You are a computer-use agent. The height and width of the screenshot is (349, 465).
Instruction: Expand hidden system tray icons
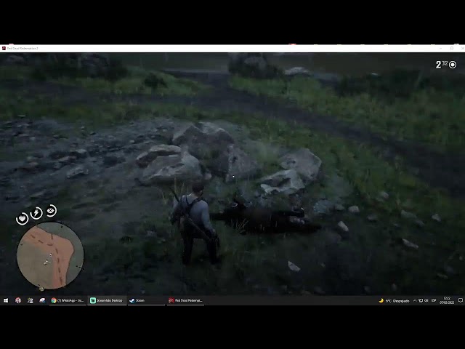pyautogui.click(x=415, y=300)
